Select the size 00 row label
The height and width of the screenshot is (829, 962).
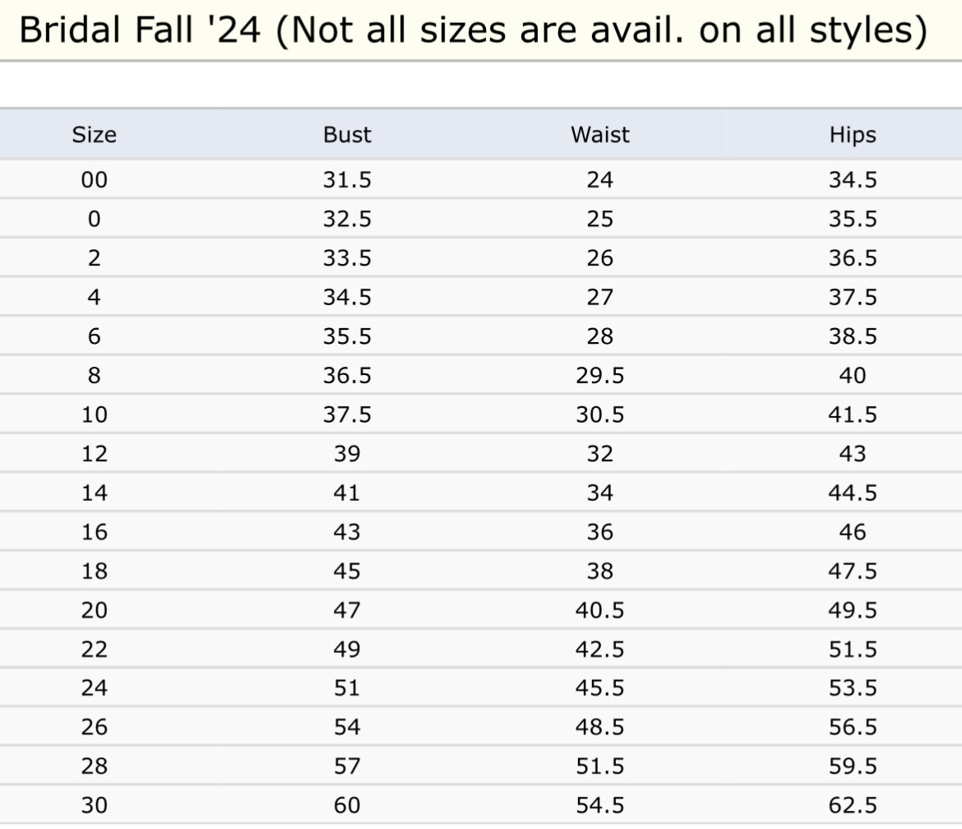pyautogui.click(x=94, y=180)
